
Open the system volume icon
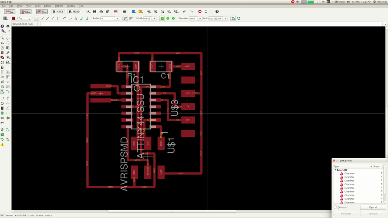pos(348,2)
